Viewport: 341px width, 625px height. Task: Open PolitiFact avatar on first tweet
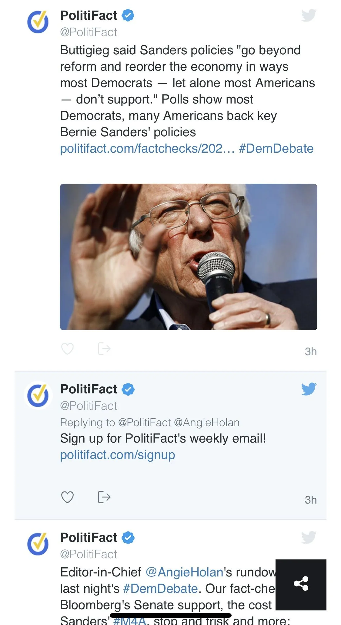pos(38,22)
